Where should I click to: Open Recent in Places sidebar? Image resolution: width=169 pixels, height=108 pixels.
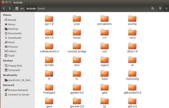[x=11, y=20]
